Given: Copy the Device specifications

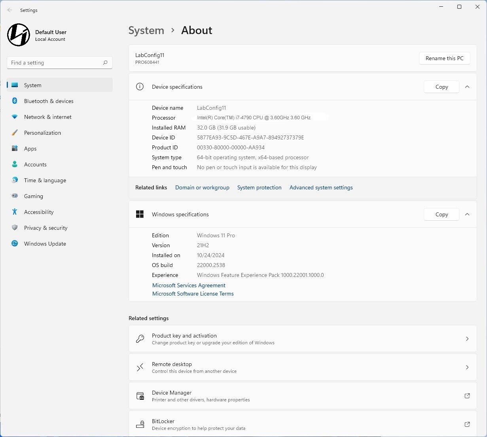Looking at the screenshot, I should pos(442,87).
